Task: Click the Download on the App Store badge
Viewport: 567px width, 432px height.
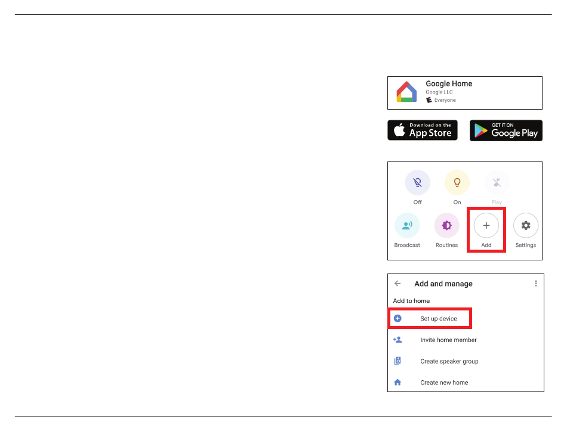Action: [x=423, y=130]
